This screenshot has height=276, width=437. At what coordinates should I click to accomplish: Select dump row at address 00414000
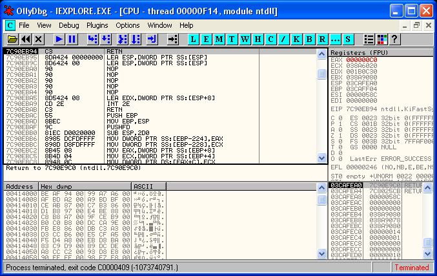[85, 194]
